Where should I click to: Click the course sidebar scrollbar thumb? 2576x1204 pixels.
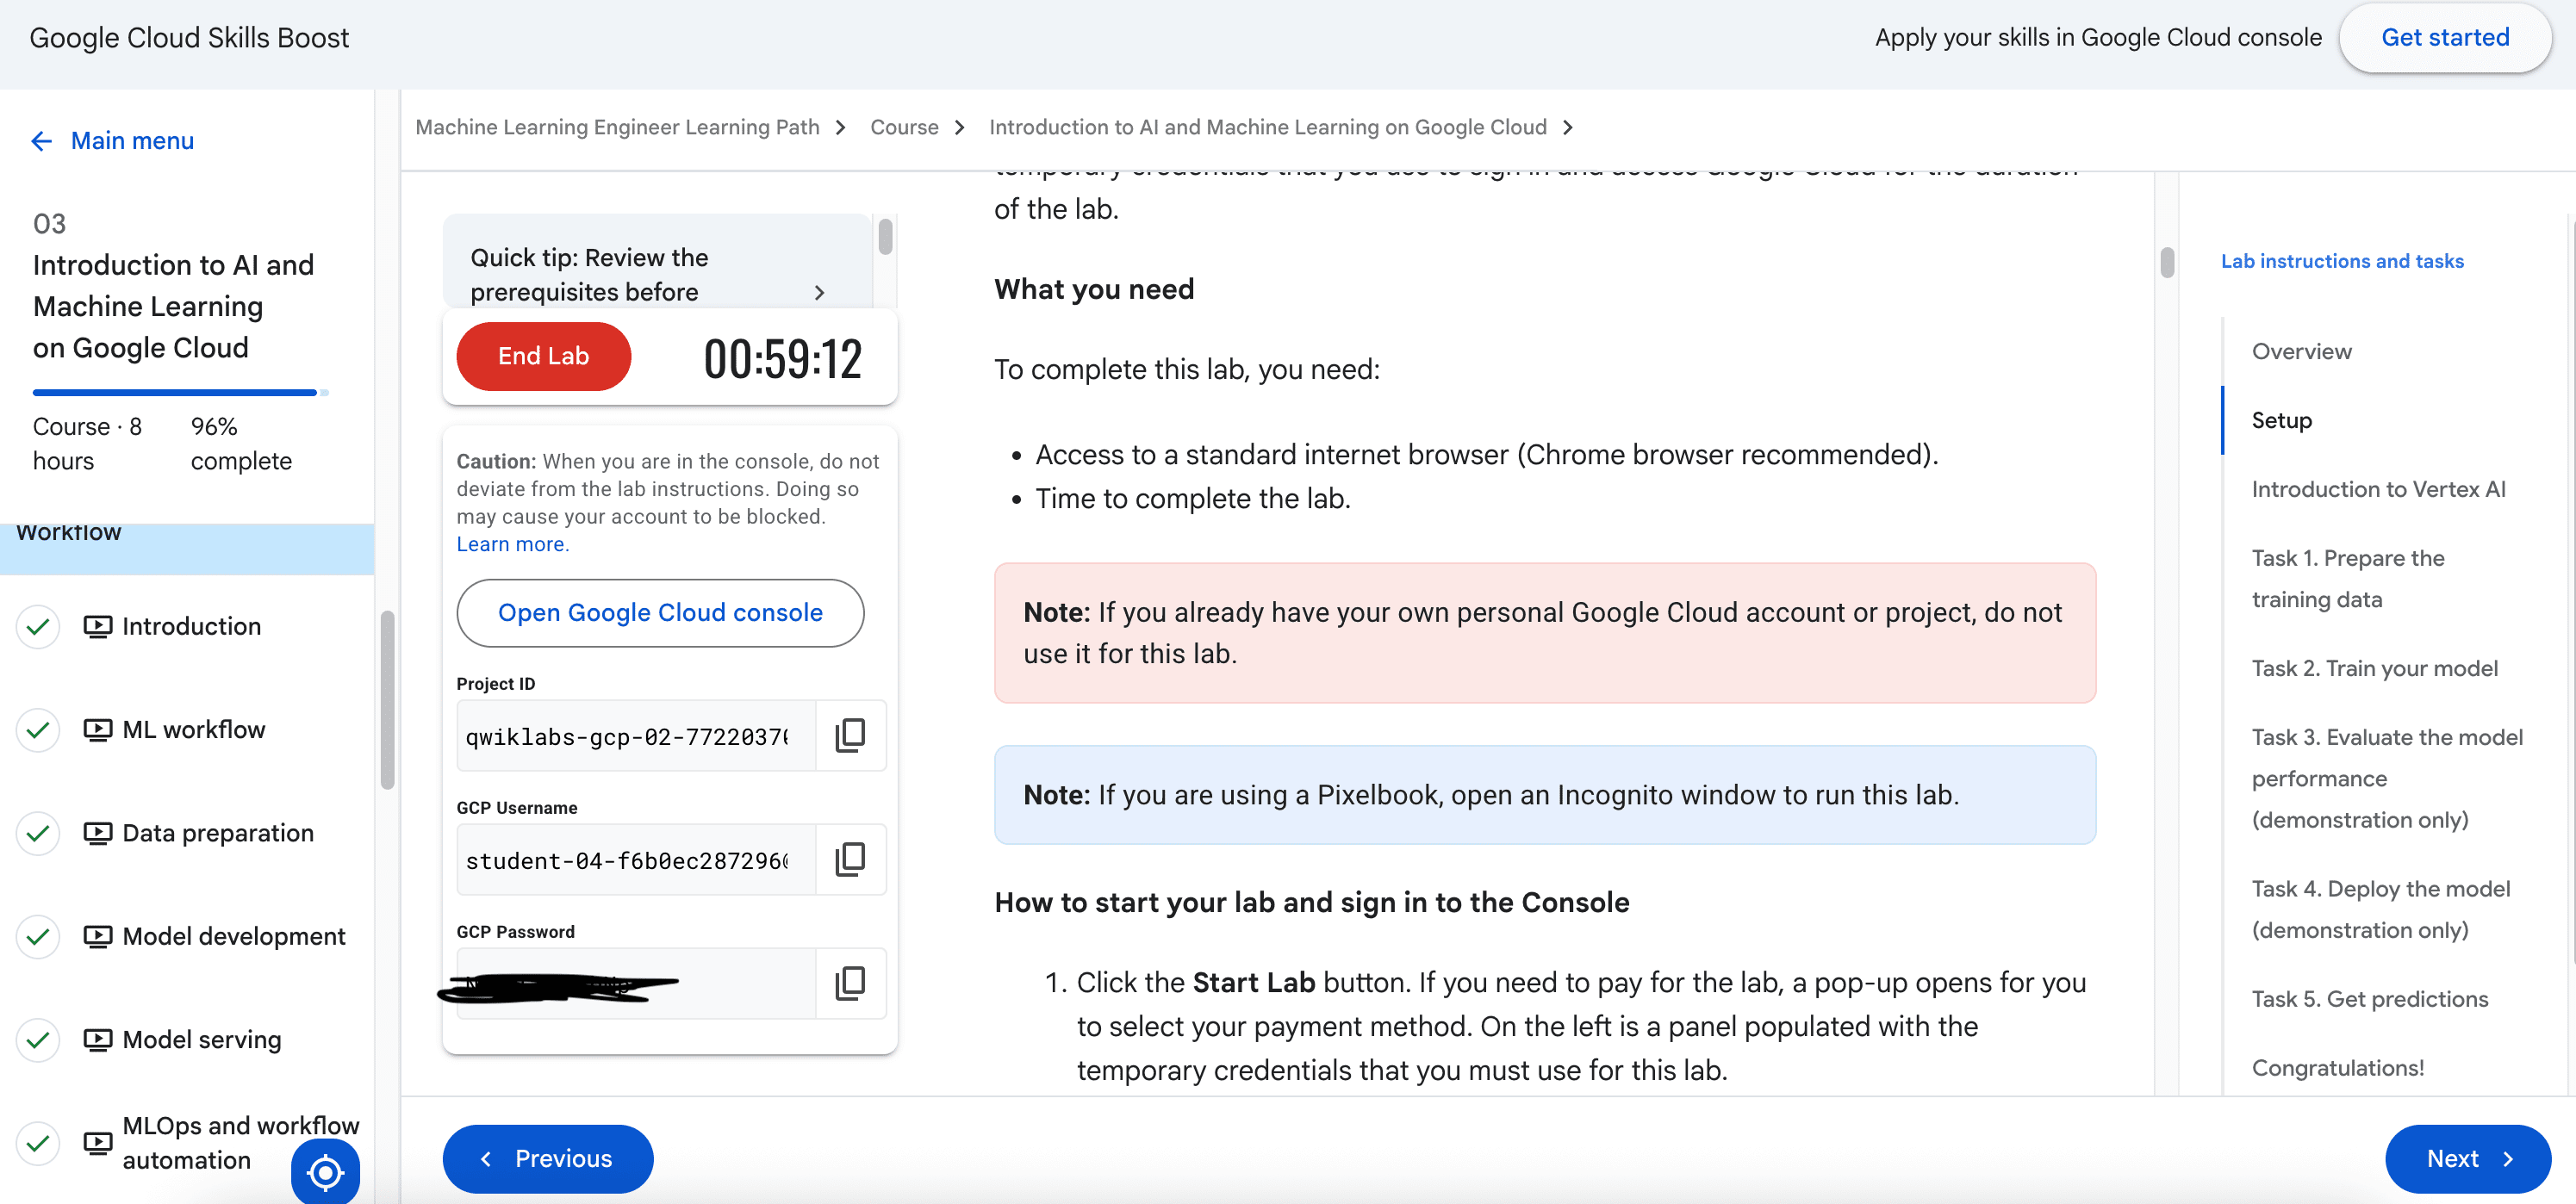[387, 700]
